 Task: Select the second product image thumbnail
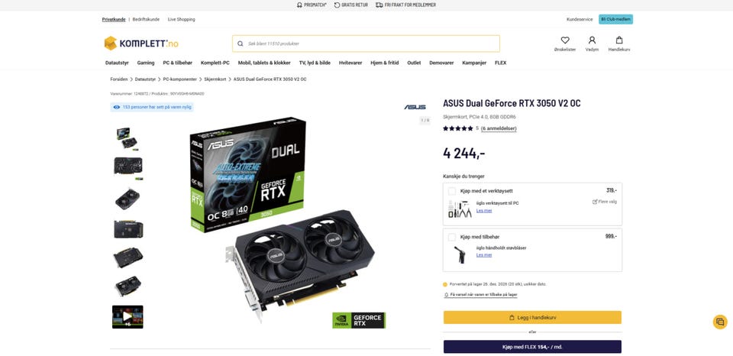pyautogui.click(x=128, y=166)
